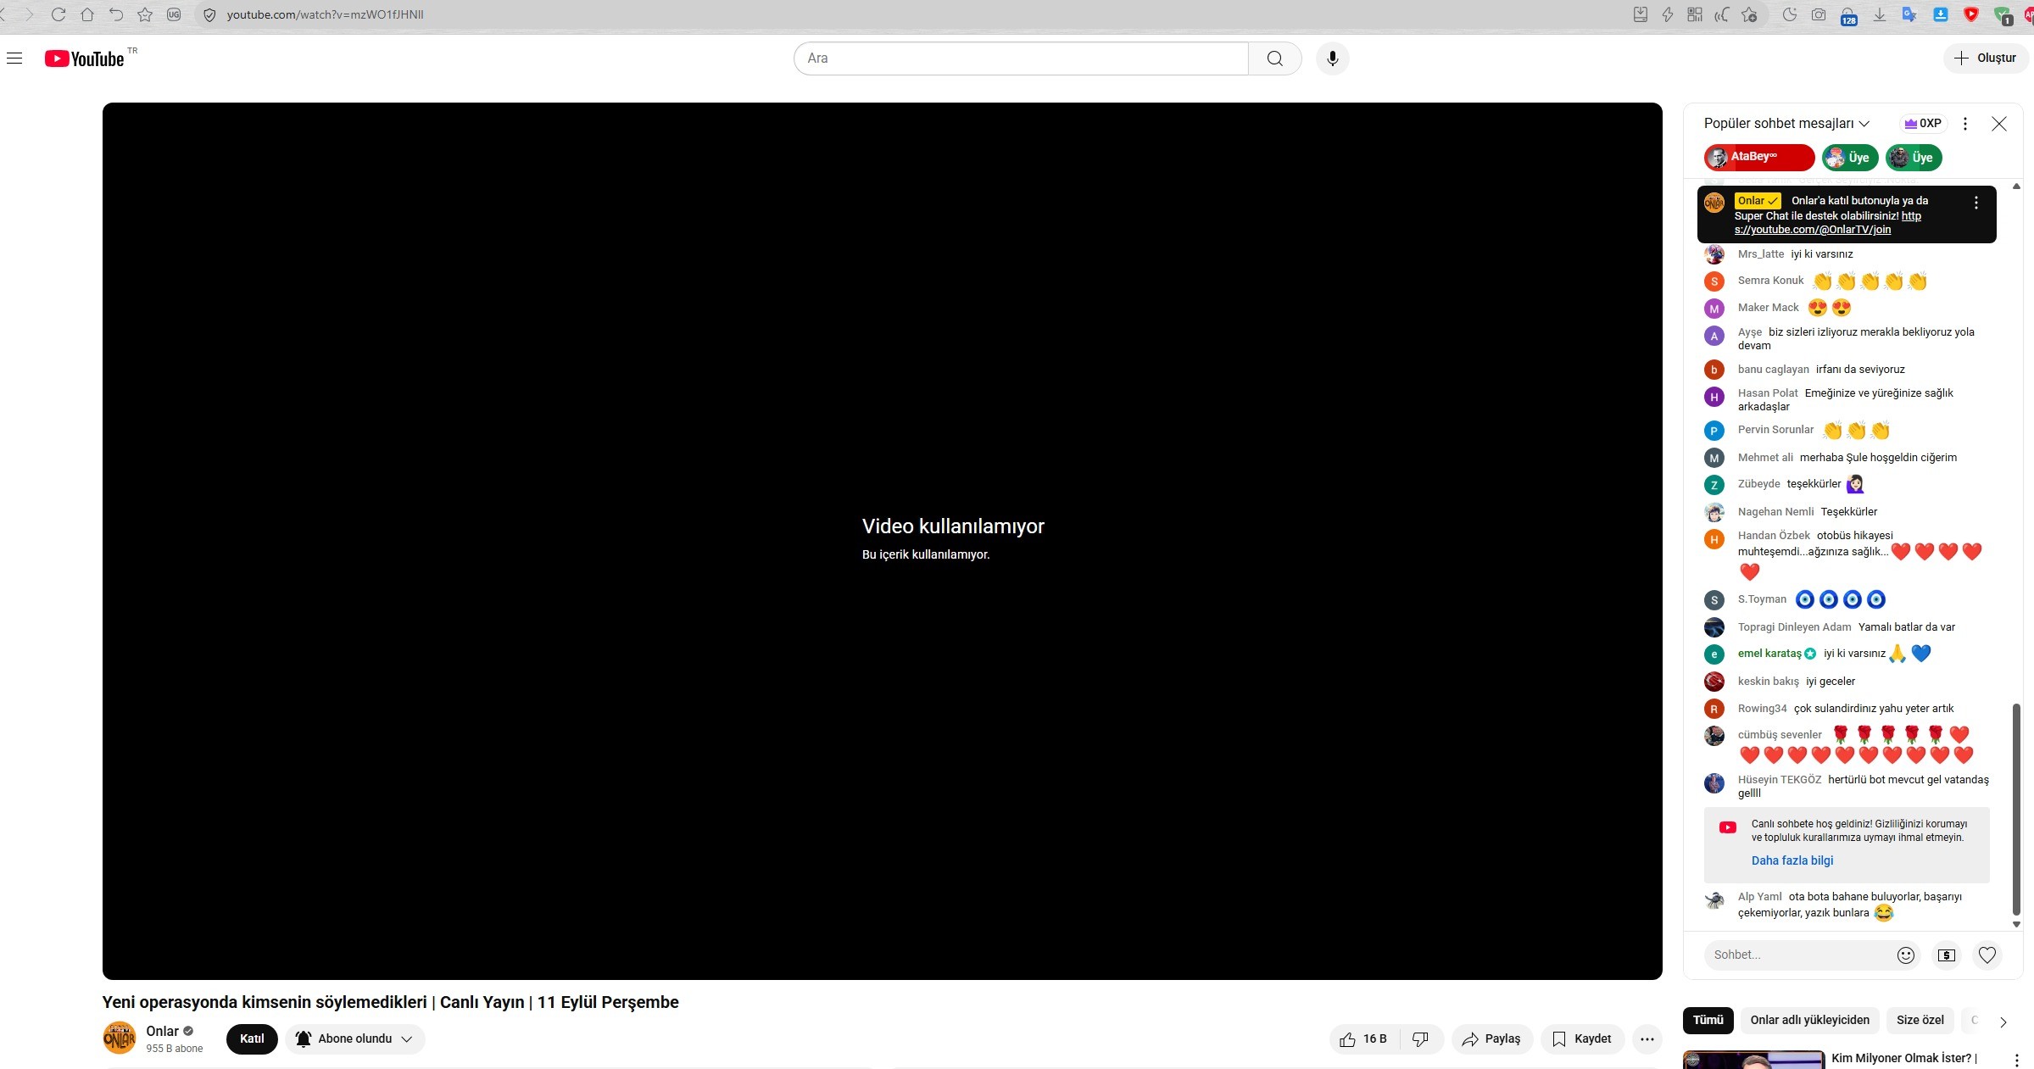Click the Daha fazla bilgi link
Screen dimensions: 2034x1069
coord(1792,860)
